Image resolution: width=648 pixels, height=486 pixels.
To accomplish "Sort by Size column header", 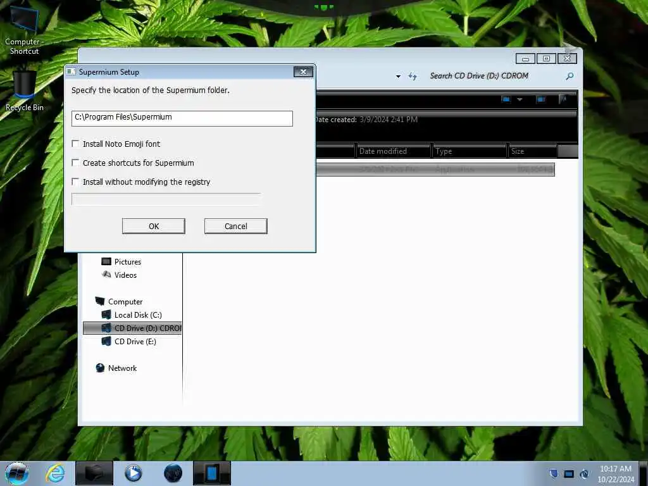I will click(x=532, y=151).
